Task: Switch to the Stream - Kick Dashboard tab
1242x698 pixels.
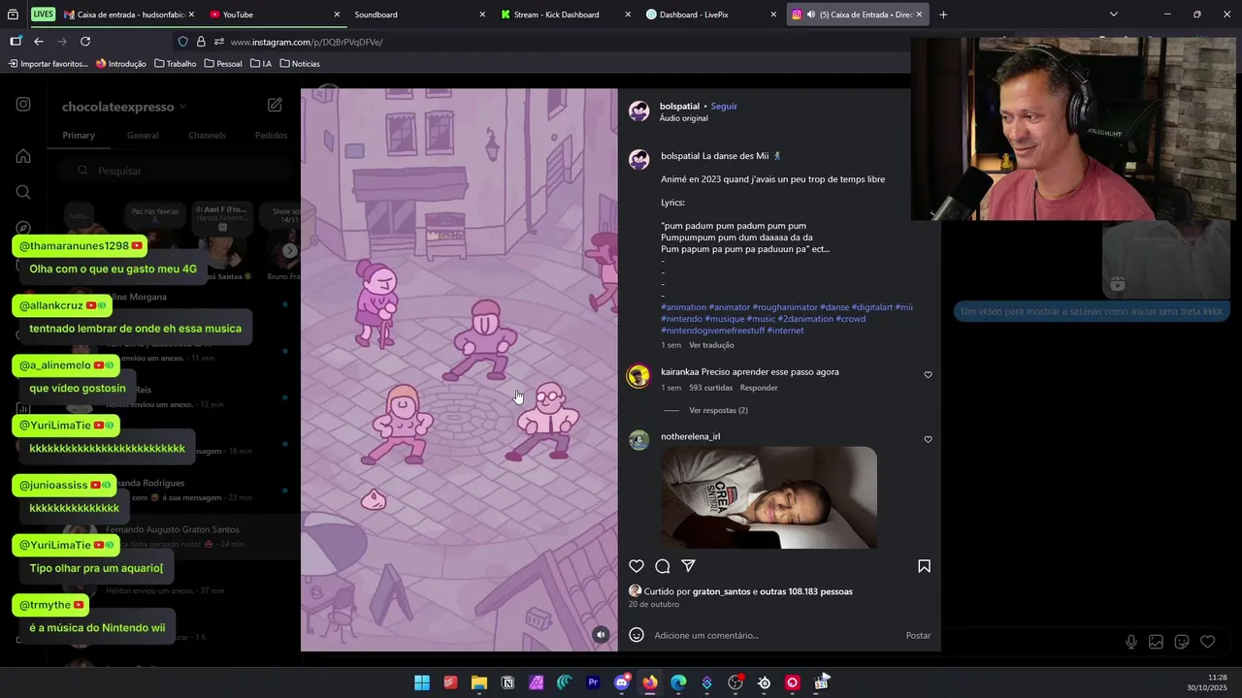Action: pyautogui.click(x=567, y=15)
